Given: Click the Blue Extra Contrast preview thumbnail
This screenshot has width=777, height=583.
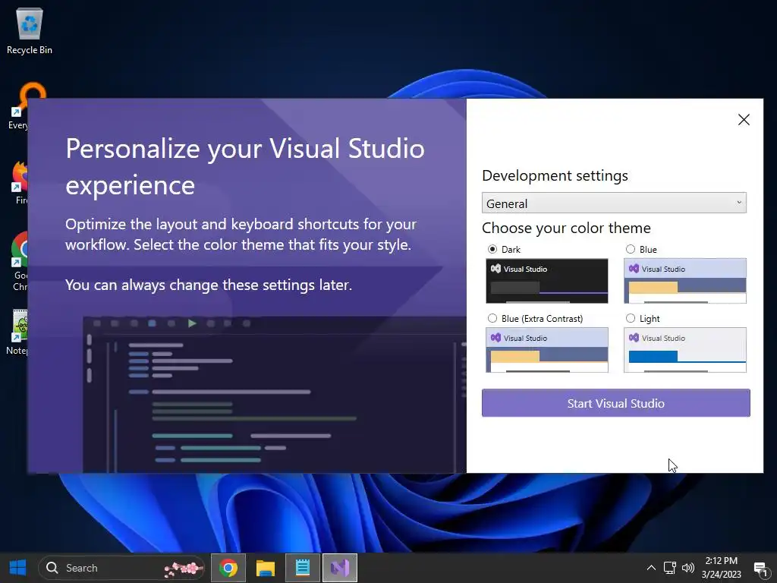Looking at the screenshot, I should [x=547, y=350].
